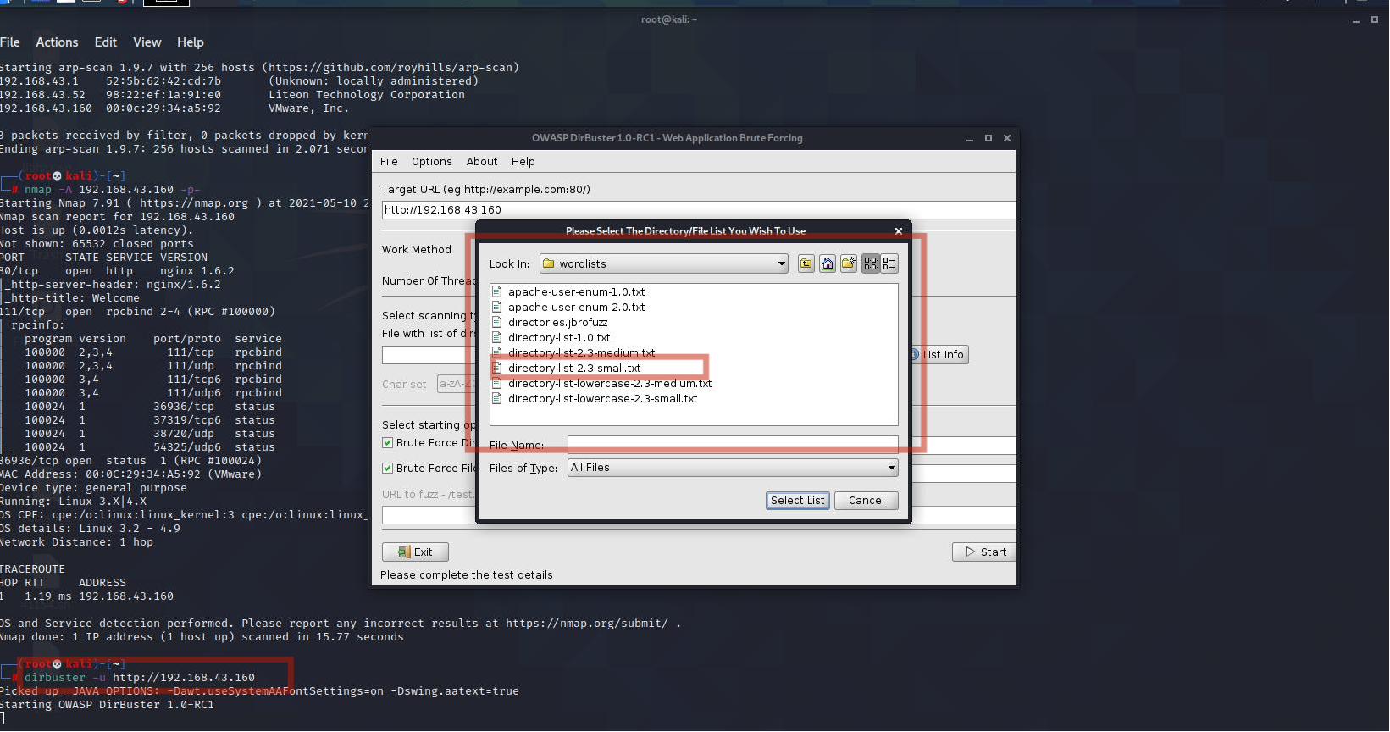Maximize the root@kali terminal window
The height and width of the screenshot is (732, 1390).
[x=1375, y=19]
